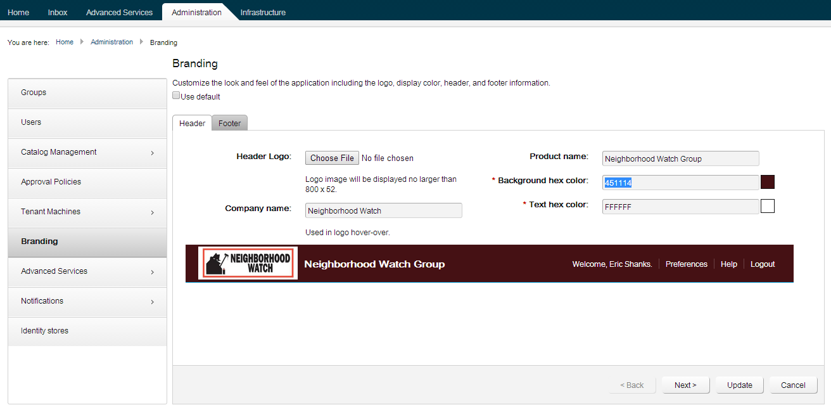
Task: Expand the Tenant Machines submenu arrow
Action: coord(152,212)
